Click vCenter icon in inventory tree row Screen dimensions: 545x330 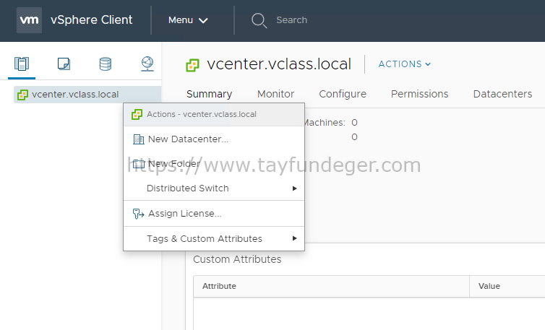pos(22,95)
